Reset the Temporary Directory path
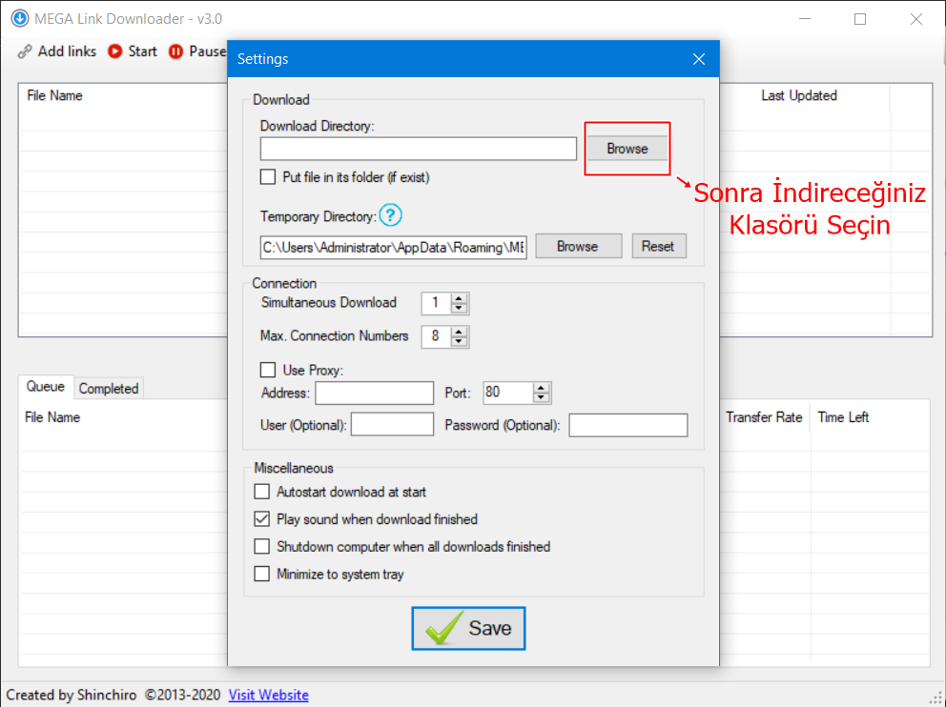This screenshot has height=707, width=946. pos(658,246)
